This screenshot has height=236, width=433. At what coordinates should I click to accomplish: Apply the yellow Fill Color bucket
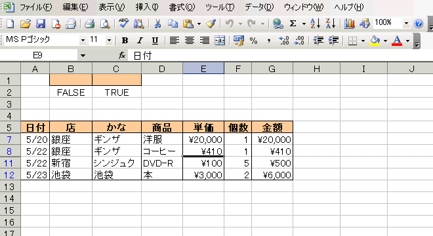(x=375, y=41)
